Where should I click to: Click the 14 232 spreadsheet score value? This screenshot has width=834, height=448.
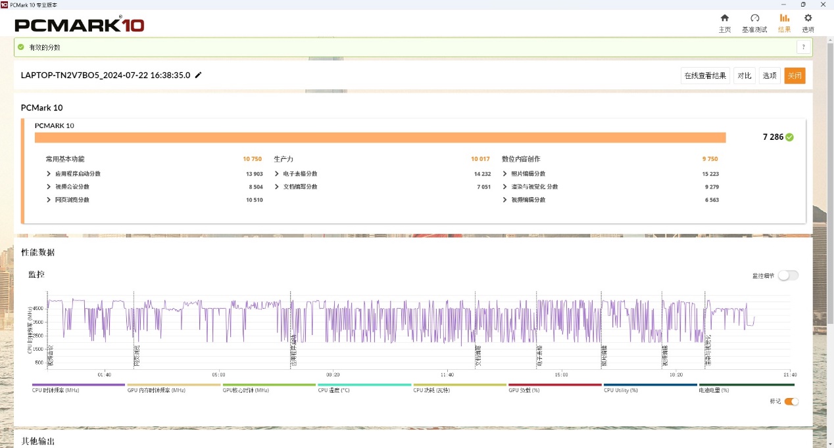click(x=482, y=174)
